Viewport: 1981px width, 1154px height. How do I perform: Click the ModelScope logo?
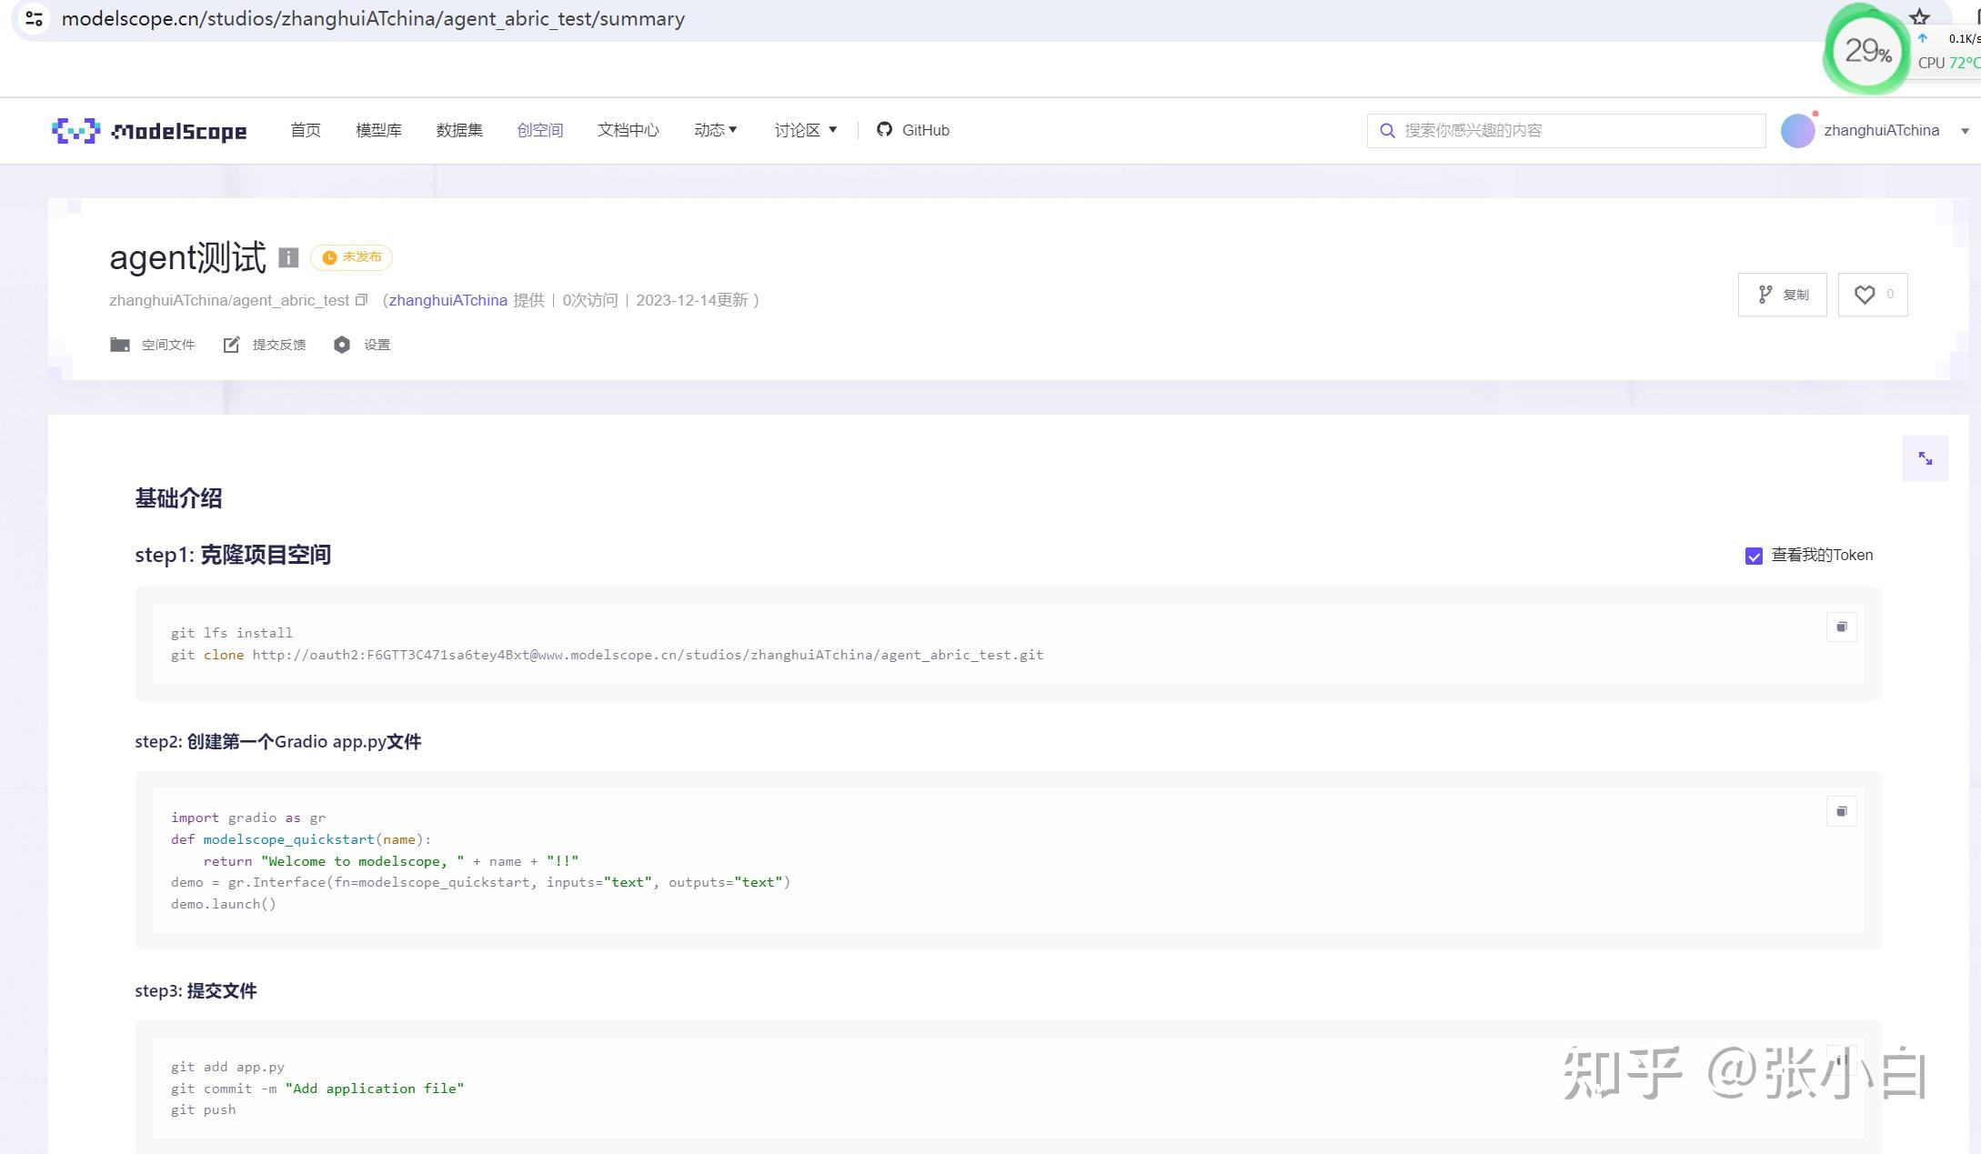point(149,131)
